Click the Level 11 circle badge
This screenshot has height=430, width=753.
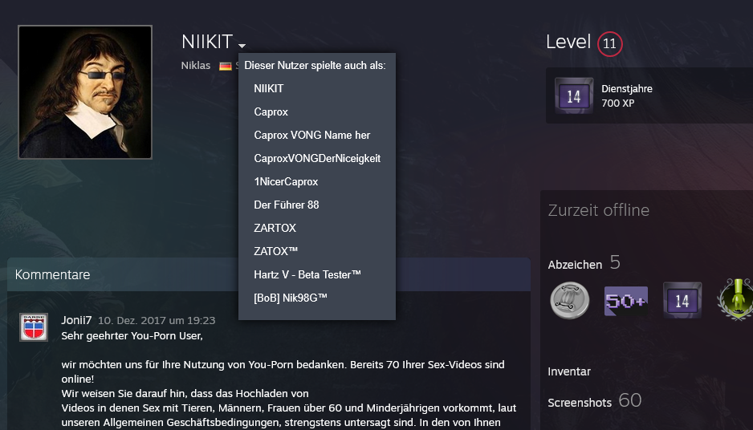[x=609, y=43]
